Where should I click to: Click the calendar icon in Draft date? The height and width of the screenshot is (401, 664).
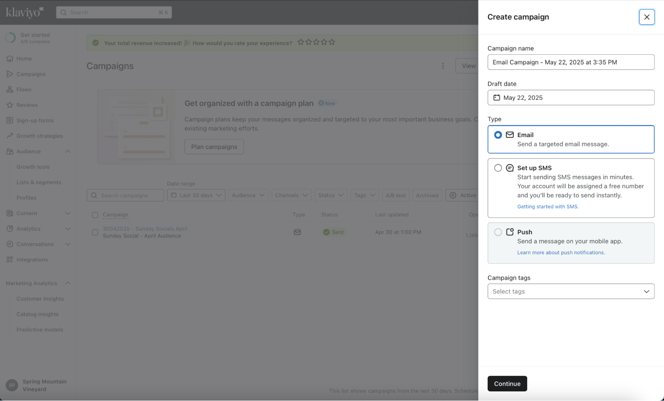pyautogui.click(x=496, y=98)
